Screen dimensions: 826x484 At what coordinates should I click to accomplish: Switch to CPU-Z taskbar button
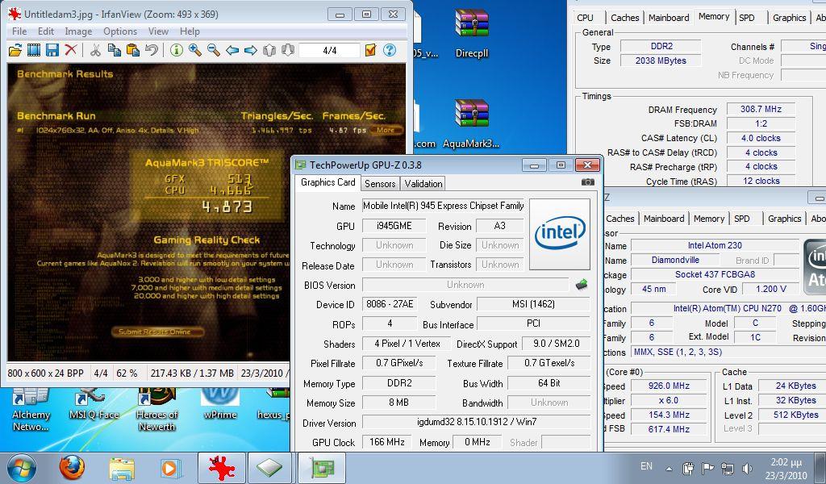pyautogui.click(x=269, y=468)
